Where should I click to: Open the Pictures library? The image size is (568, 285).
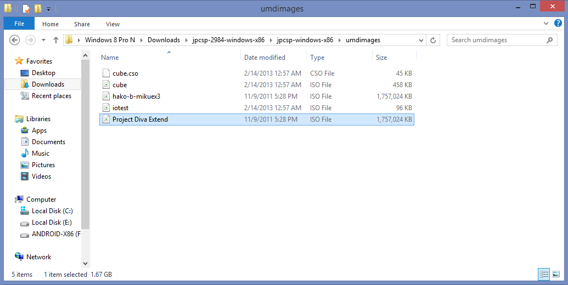(x=43, y=165)
